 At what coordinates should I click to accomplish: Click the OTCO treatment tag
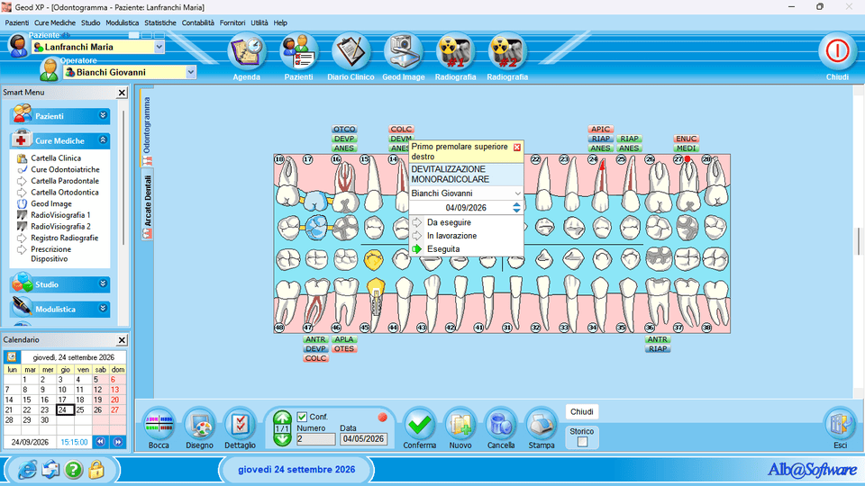click(x=344, y=129)
